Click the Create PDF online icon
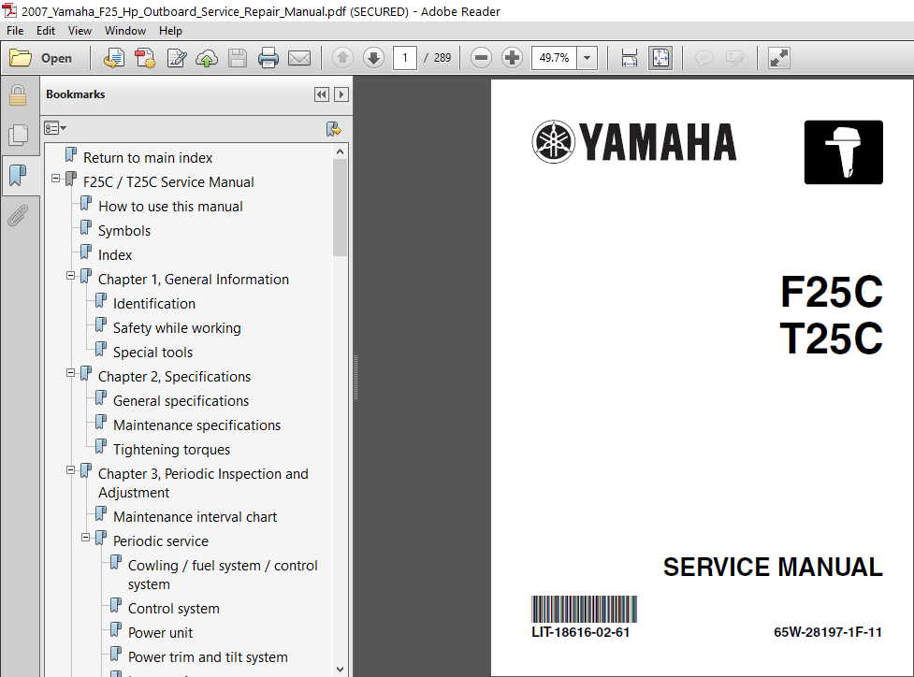Screen dimensions: 914x677 point(145,58)
